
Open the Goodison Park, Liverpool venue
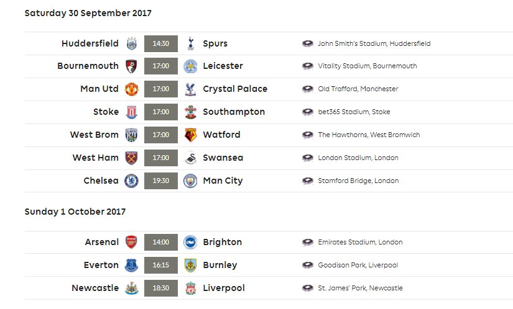coord(358,266)
